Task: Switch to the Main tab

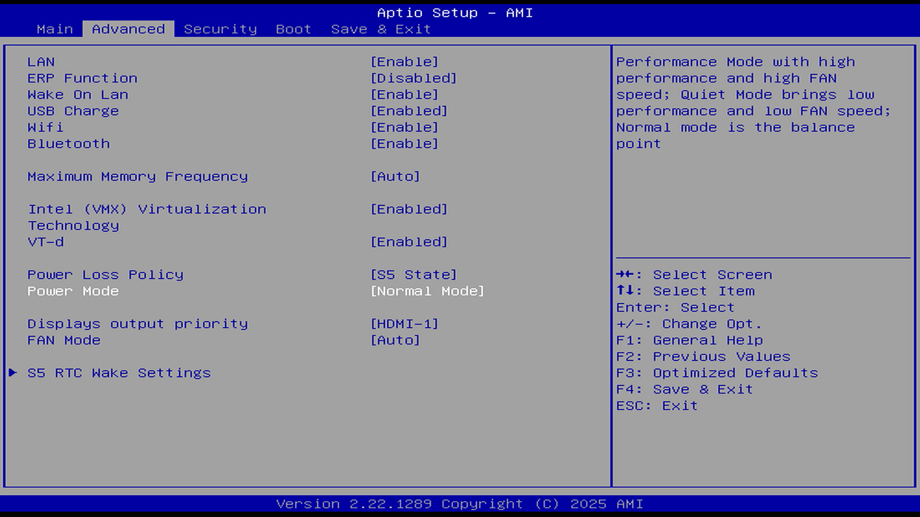Action: [x=55, y=29]
